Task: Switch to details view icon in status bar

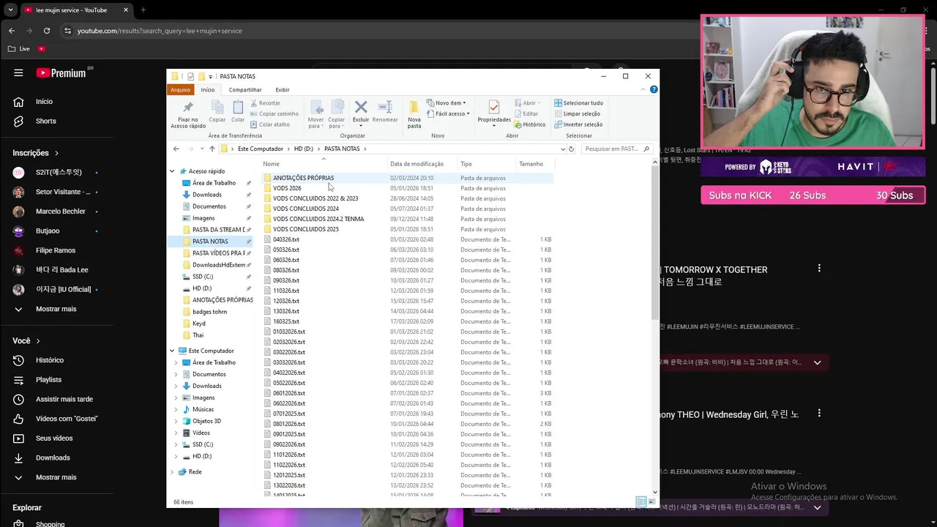Action: point(641,502)
